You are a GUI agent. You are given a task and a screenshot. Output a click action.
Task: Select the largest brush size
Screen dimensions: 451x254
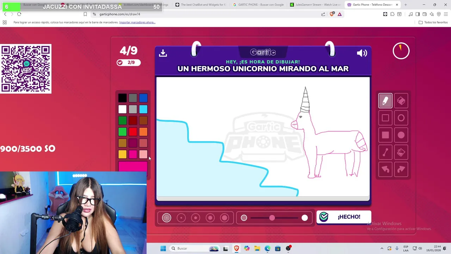click(x=224, y=218)
